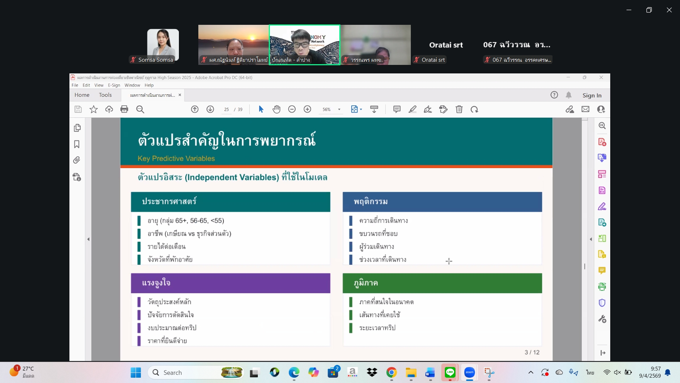Open Zoom app in taskbar

click(470, 372)
